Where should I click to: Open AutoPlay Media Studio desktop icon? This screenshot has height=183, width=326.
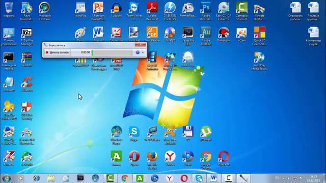point(259,61)
